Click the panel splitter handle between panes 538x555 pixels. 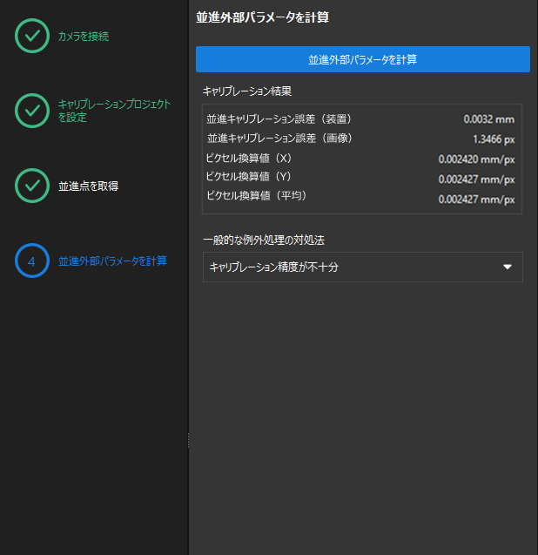tap(188, 441)
